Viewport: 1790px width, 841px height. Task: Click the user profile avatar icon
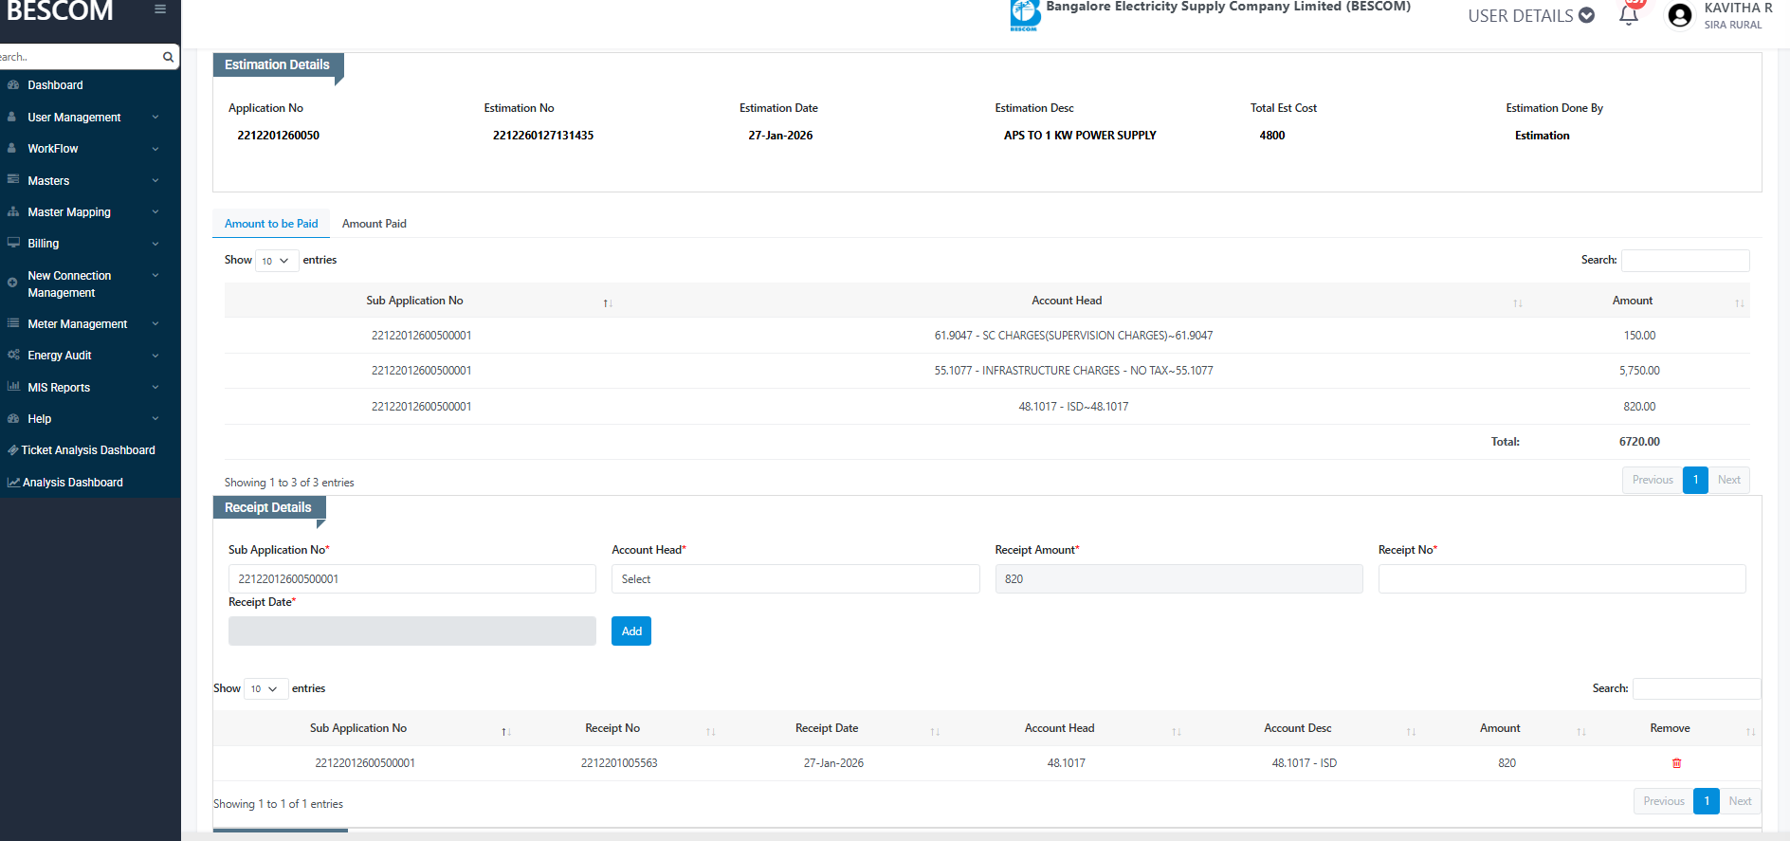point(1679,16)
